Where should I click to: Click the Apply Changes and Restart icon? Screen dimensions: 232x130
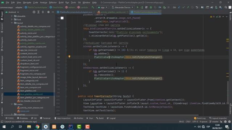pos(142,7)
